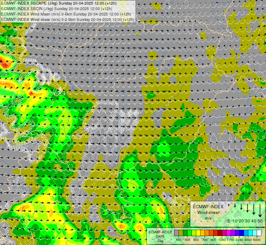Viewport: 266px width, 245px height.
Task: Select the bright magenta CAPE legend swatch
Action: point(229,233)
